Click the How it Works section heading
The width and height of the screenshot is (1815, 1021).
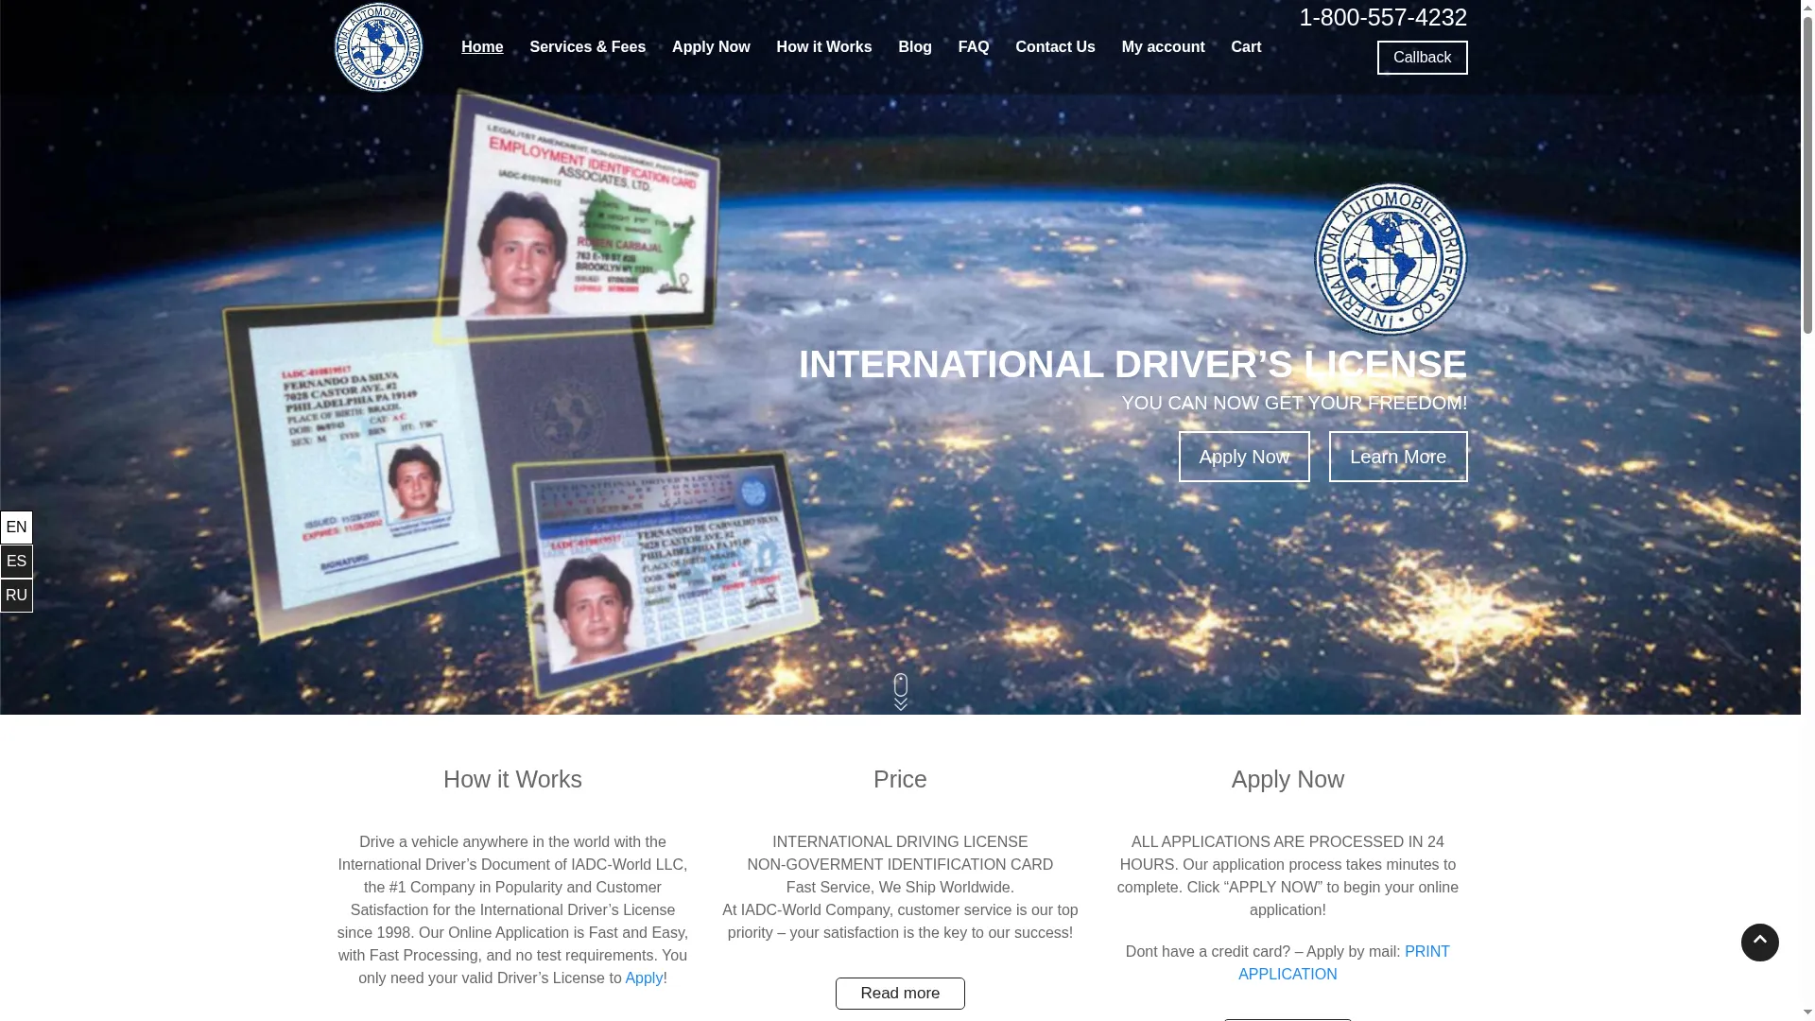coord(512,779)
